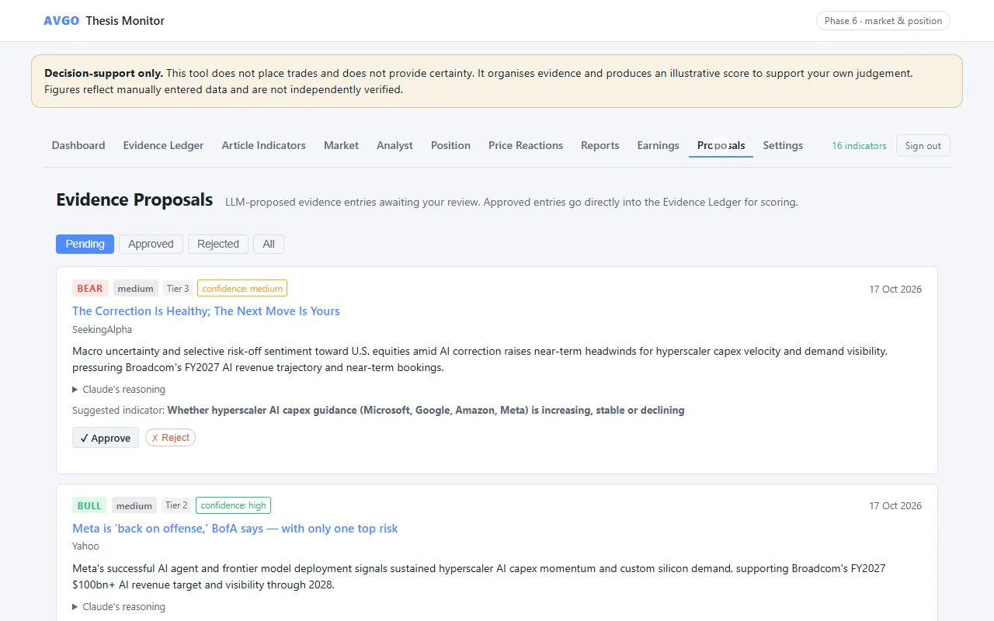
Task: Click the Sign out button
Action: tap(923, 145)
